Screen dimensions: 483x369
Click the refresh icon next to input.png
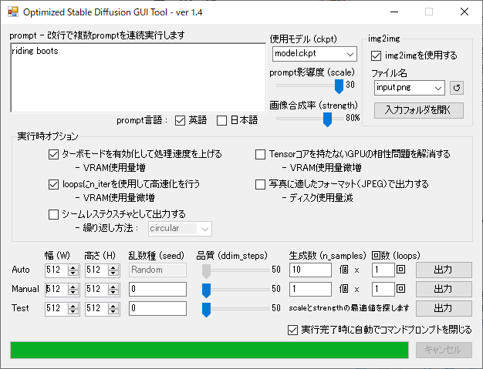(x=457, y=88)
